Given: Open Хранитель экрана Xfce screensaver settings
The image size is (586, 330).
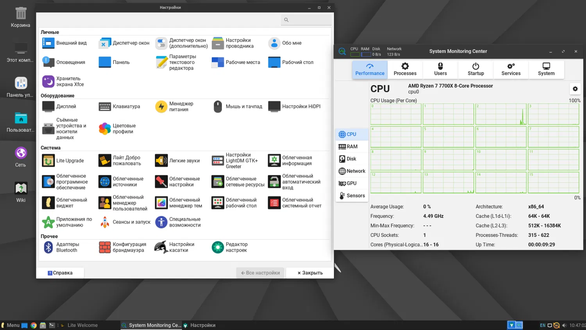Looking at the screenshot, I should 63,81.
